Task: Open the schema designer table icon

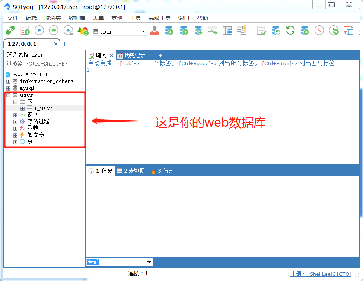Action: pos(227,30)
